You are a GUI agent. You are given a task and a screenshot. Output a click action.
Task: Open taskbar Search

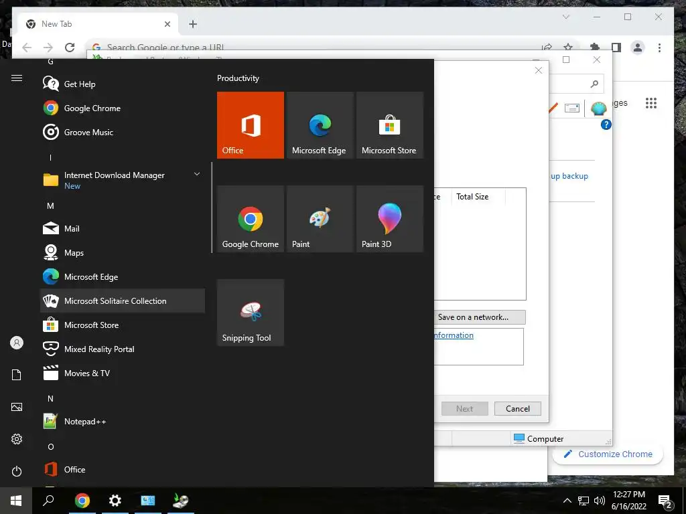pos(48,501)
